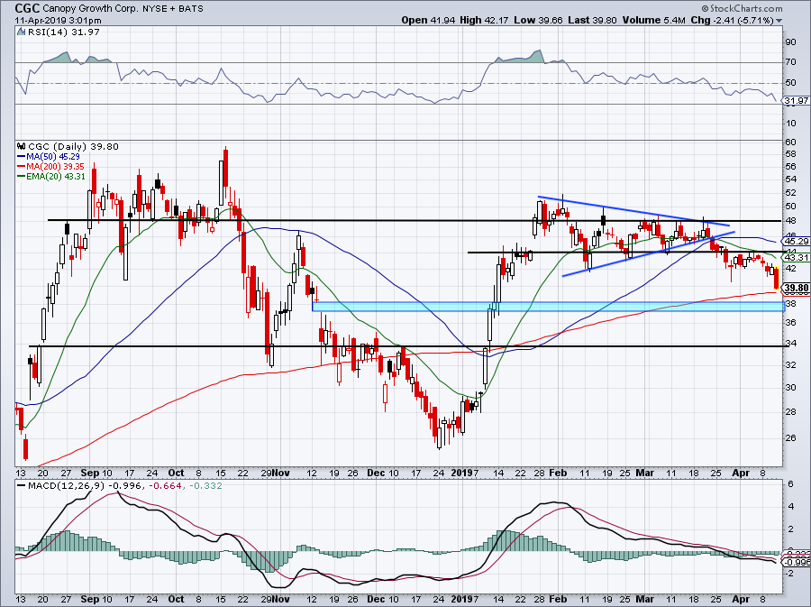Click the CGC ticker symbol title

(x=27, y=8)
